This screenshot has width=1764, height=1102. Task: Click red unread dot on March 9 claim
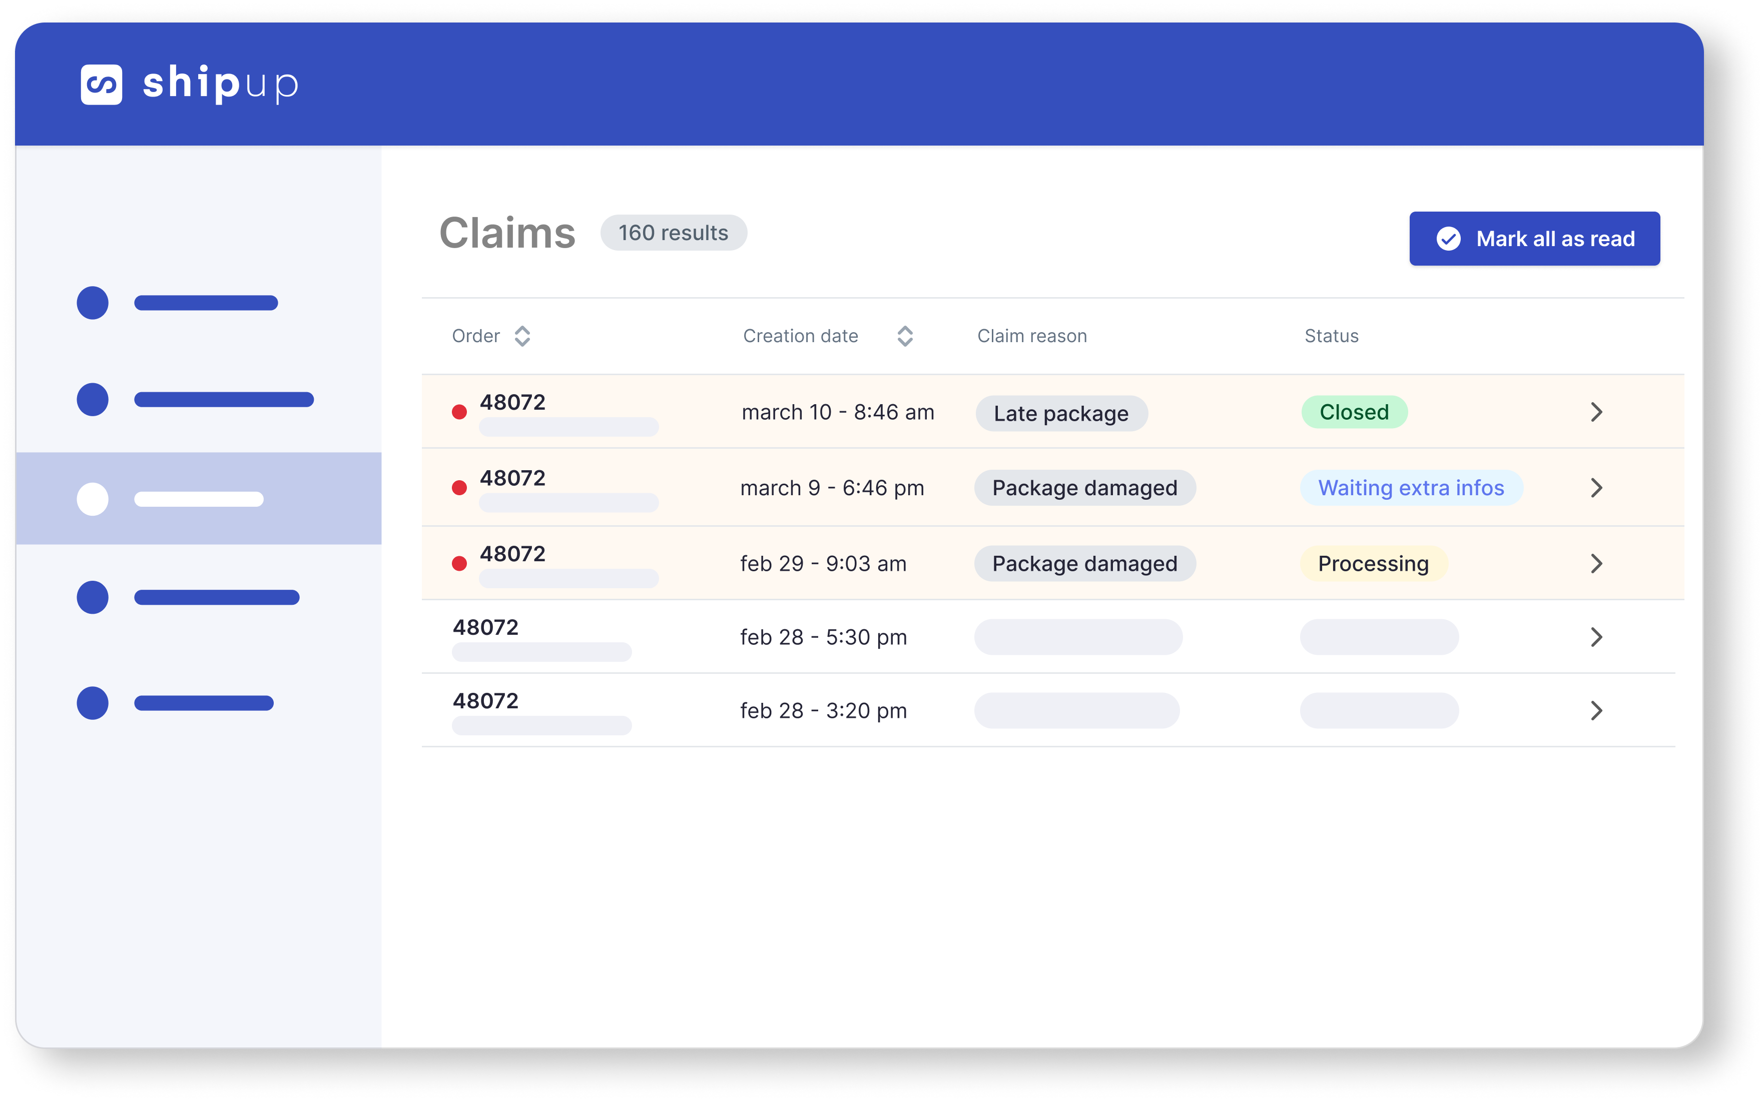[x=459, y=488]
